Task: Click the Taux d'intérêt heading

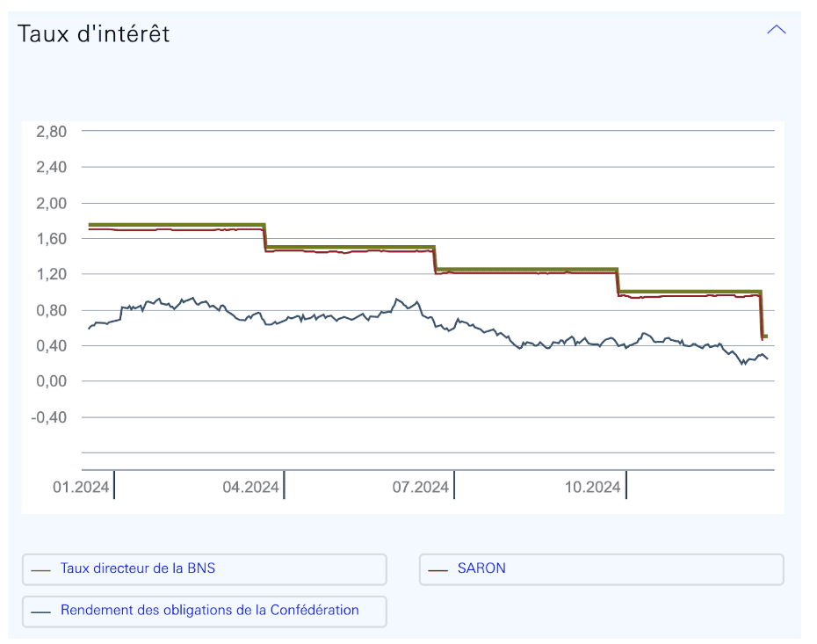Action: point(94,33)
